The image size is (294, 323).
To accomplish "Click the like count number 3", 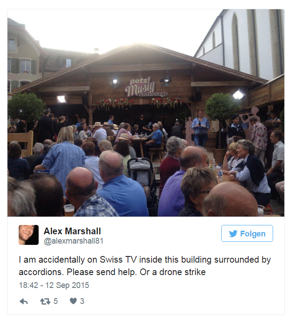I will click(x=82, y=301).
